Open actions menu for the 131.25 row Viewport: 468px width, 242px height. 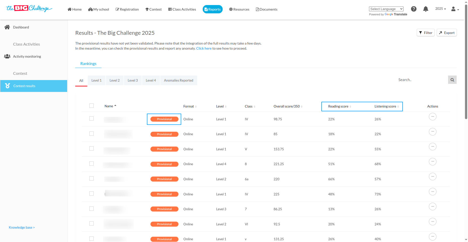[433, 237]
